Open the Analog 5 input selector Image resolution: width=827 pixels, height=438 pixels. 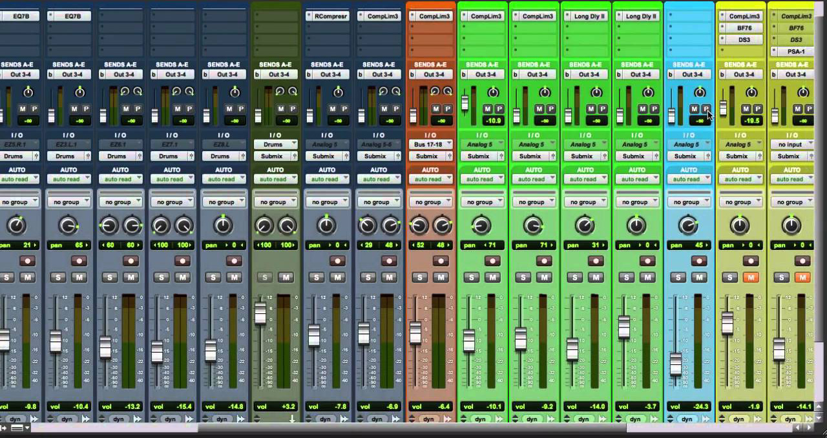coord(482,143)
